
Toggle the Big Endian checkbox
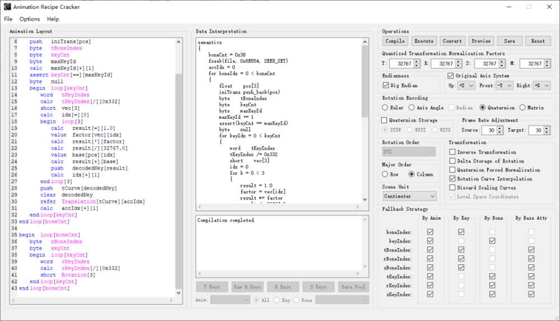[x=385, y=86]
